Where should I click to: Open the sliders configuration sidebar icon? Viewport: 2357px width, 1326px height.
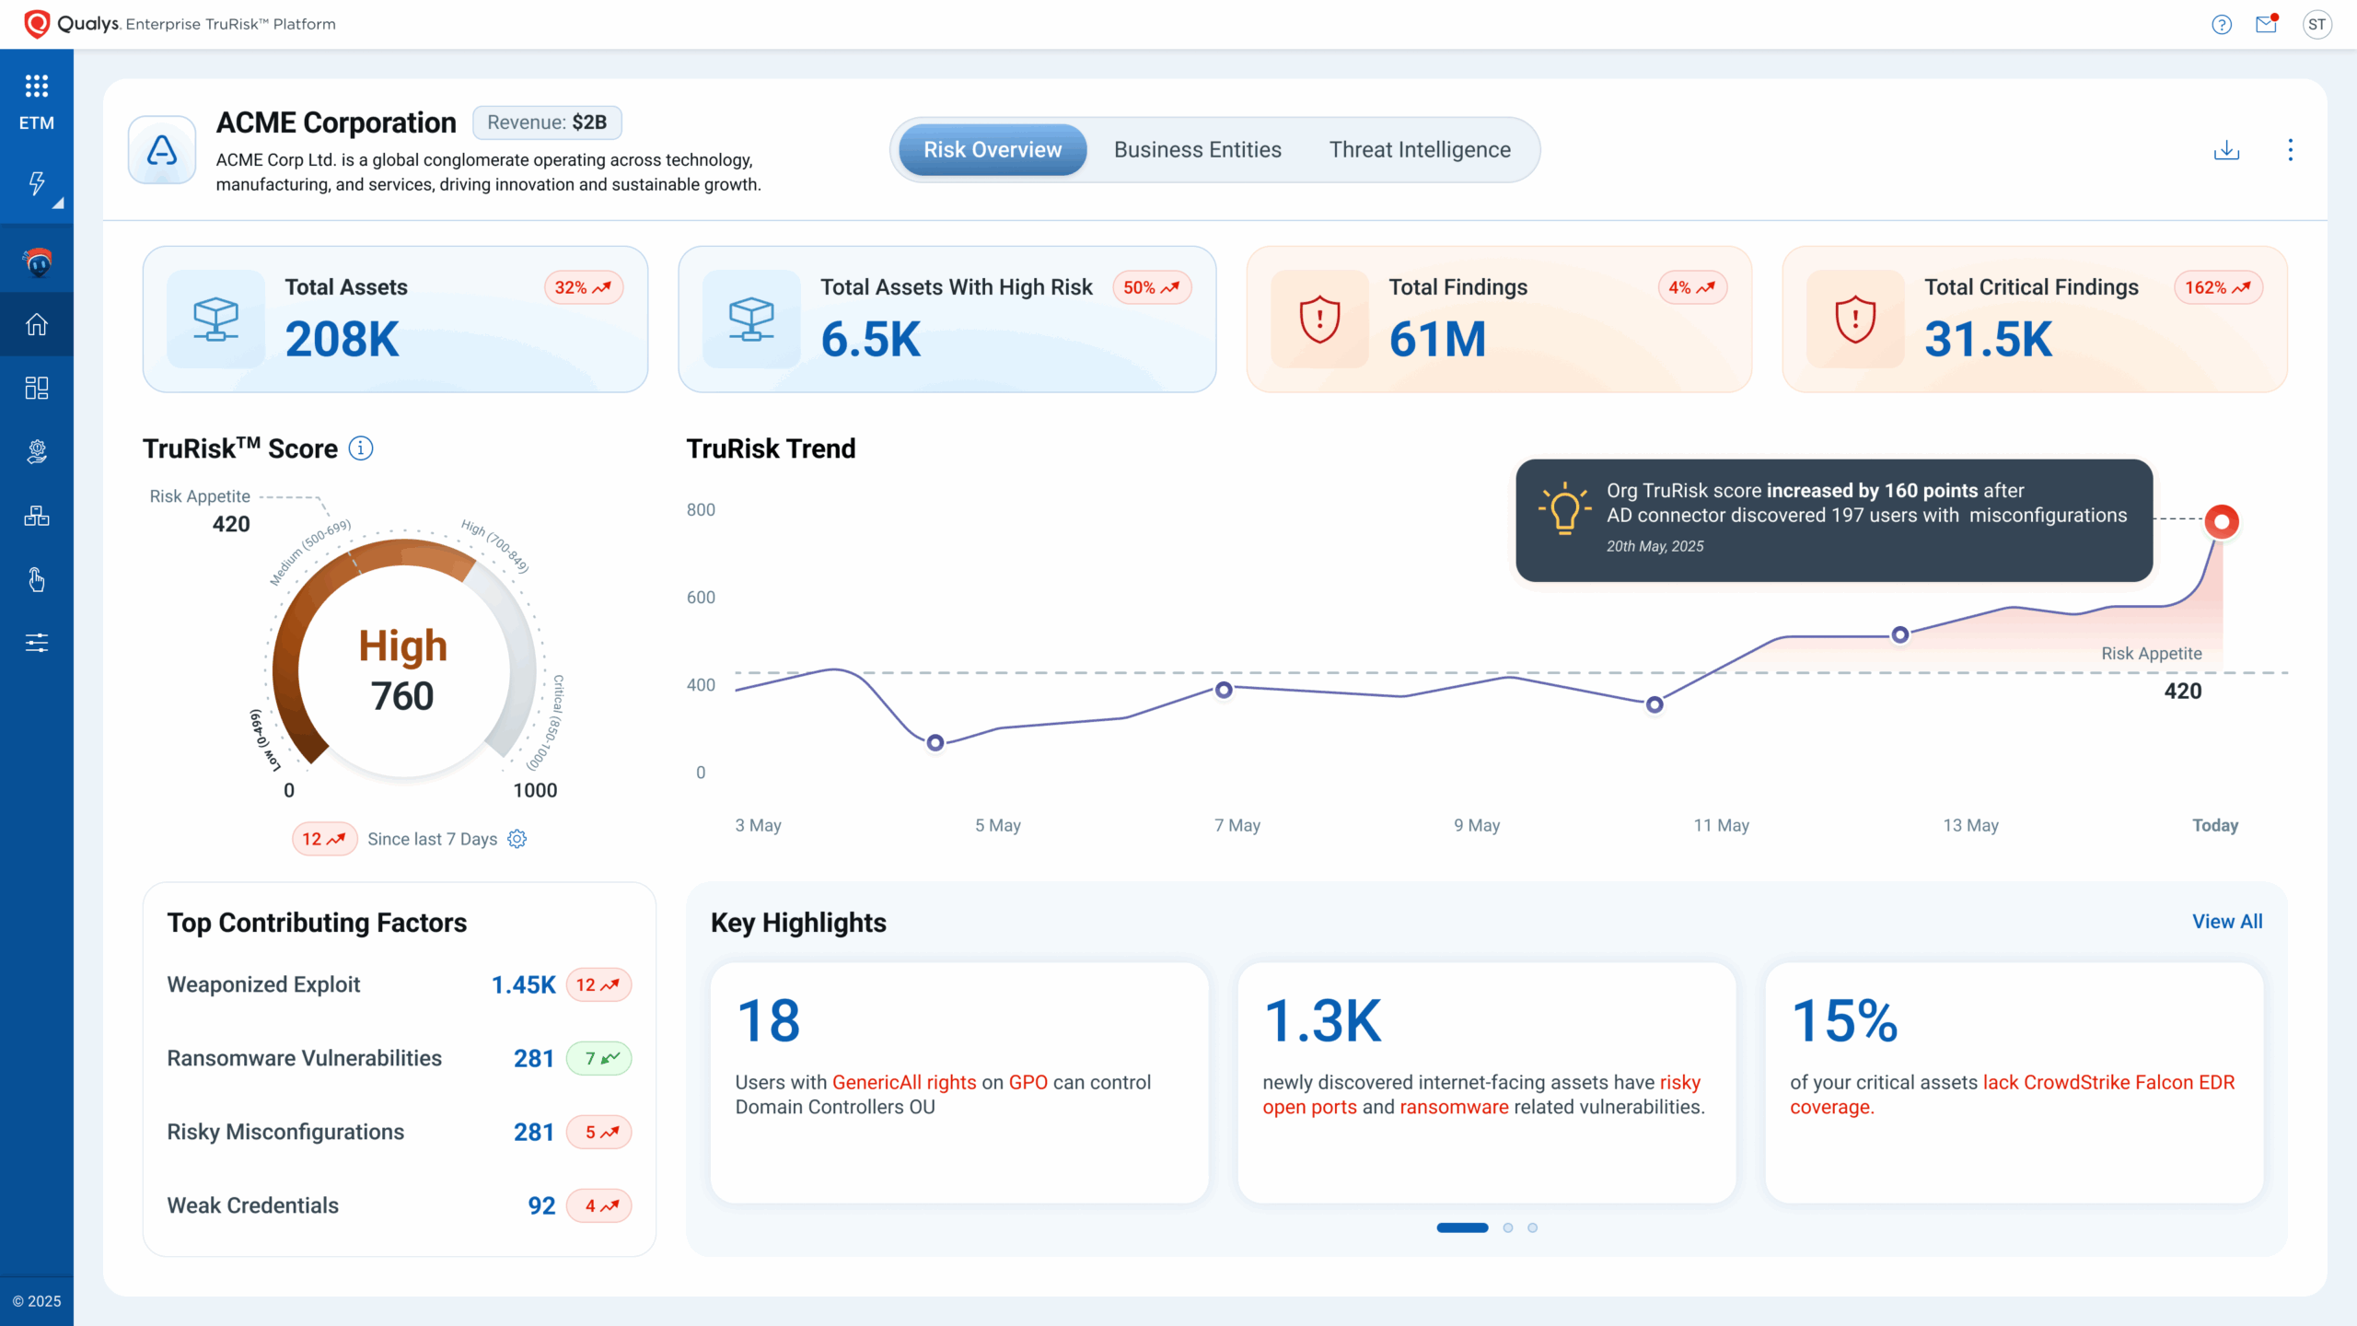pyautogui.click(x=37, y=643)
